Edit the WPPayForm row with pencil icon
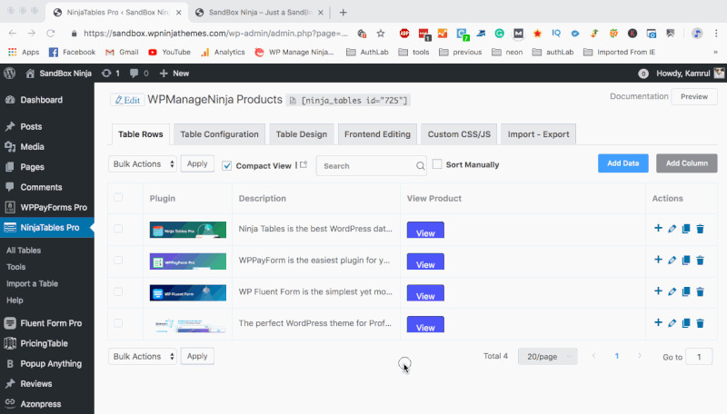The width and height of the screenshot is (727, 414). click(672, 260)
